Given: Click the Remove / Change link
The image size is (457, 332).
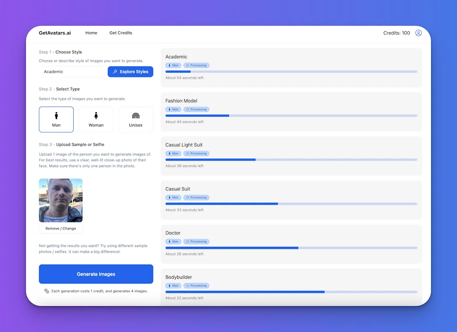Looking at the screenshot, I should coord(60,228).
